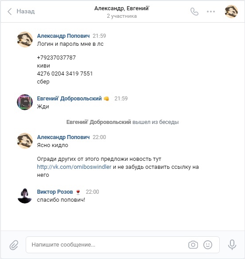Click Евгений' Добровольский's colorful avatar
The image size is (245, 259).
tap(25, 102)
